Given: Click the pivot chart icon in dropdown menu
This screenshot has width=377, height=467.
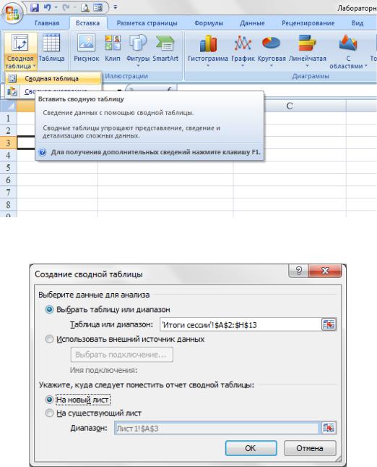Looking at the screenshot, I should [x=12, y=91].
